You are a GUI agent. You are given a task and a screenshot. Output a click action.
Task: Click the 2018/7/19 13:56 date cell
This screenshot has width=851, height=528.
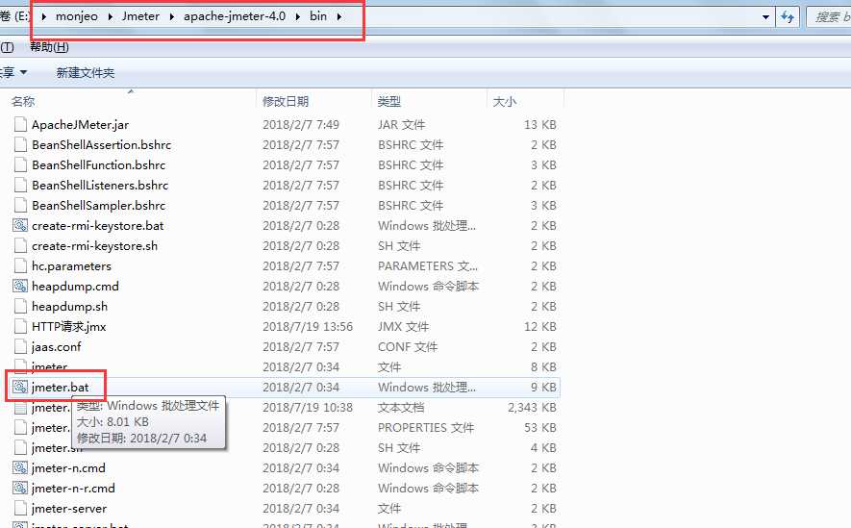pos(308,326)
